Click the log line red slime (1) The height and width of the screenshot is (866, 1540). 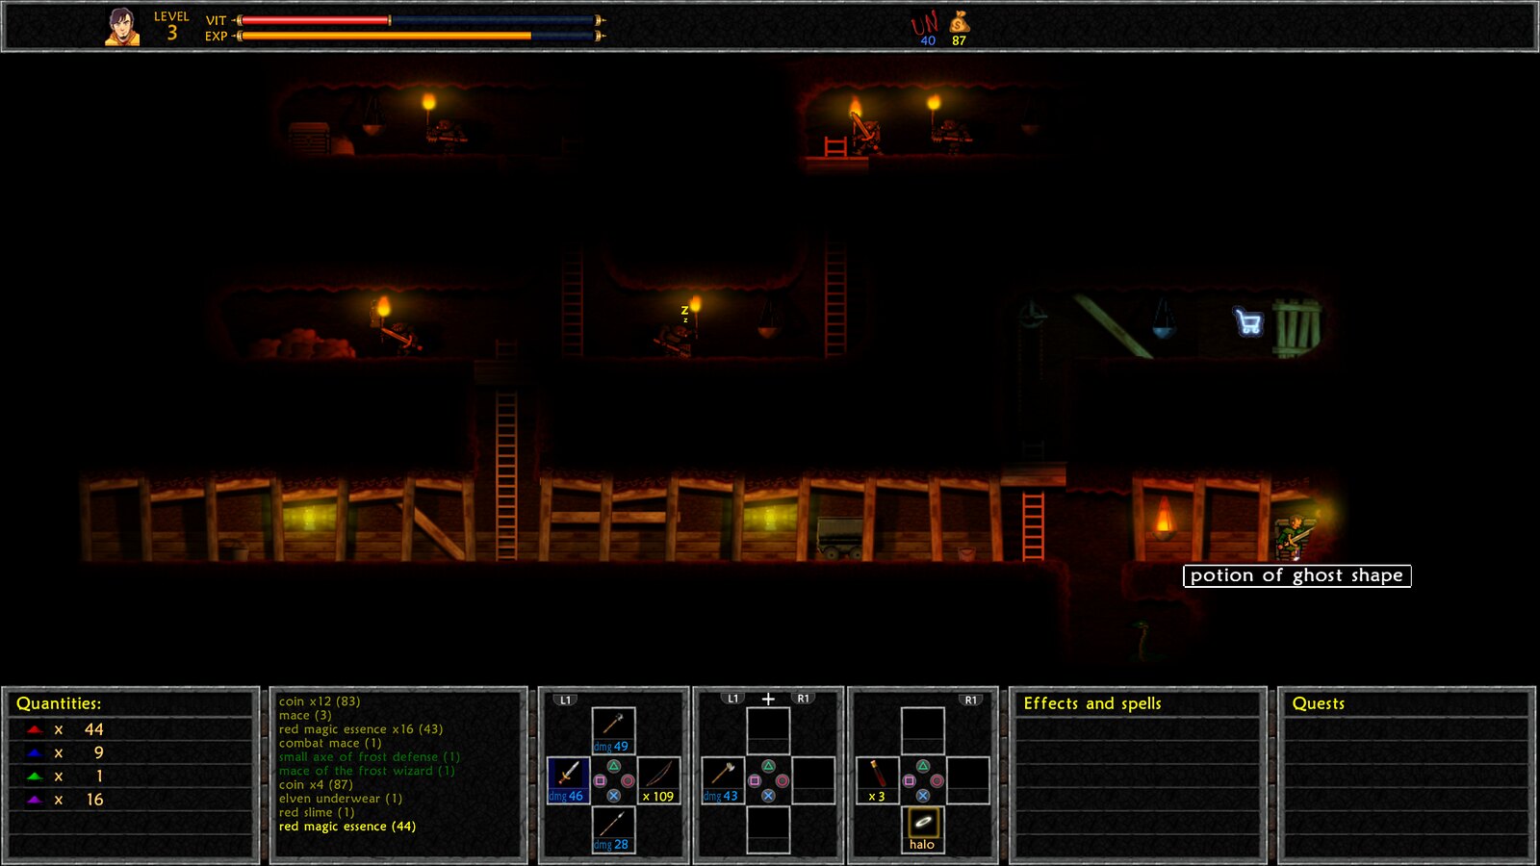pyautogui.click(x=317, y=812)
